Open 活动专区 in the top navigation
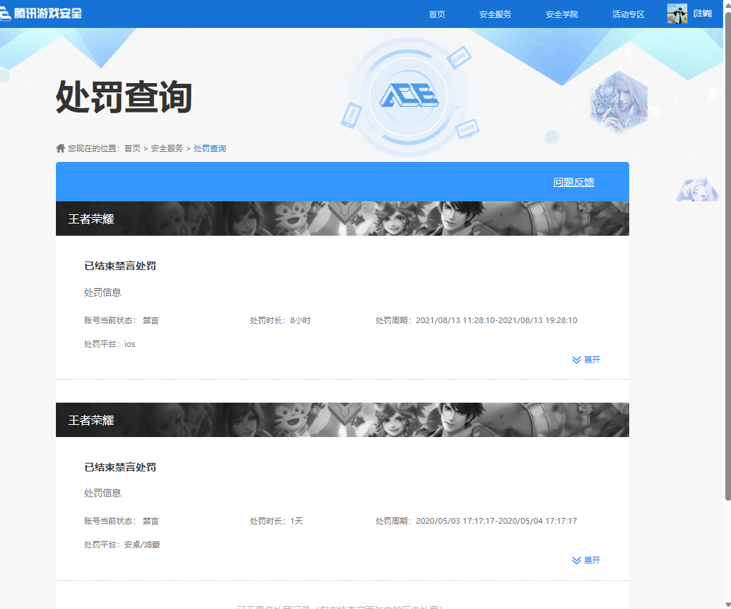Image resolution: width=731 pixels, height=609 pixels. 628,14
